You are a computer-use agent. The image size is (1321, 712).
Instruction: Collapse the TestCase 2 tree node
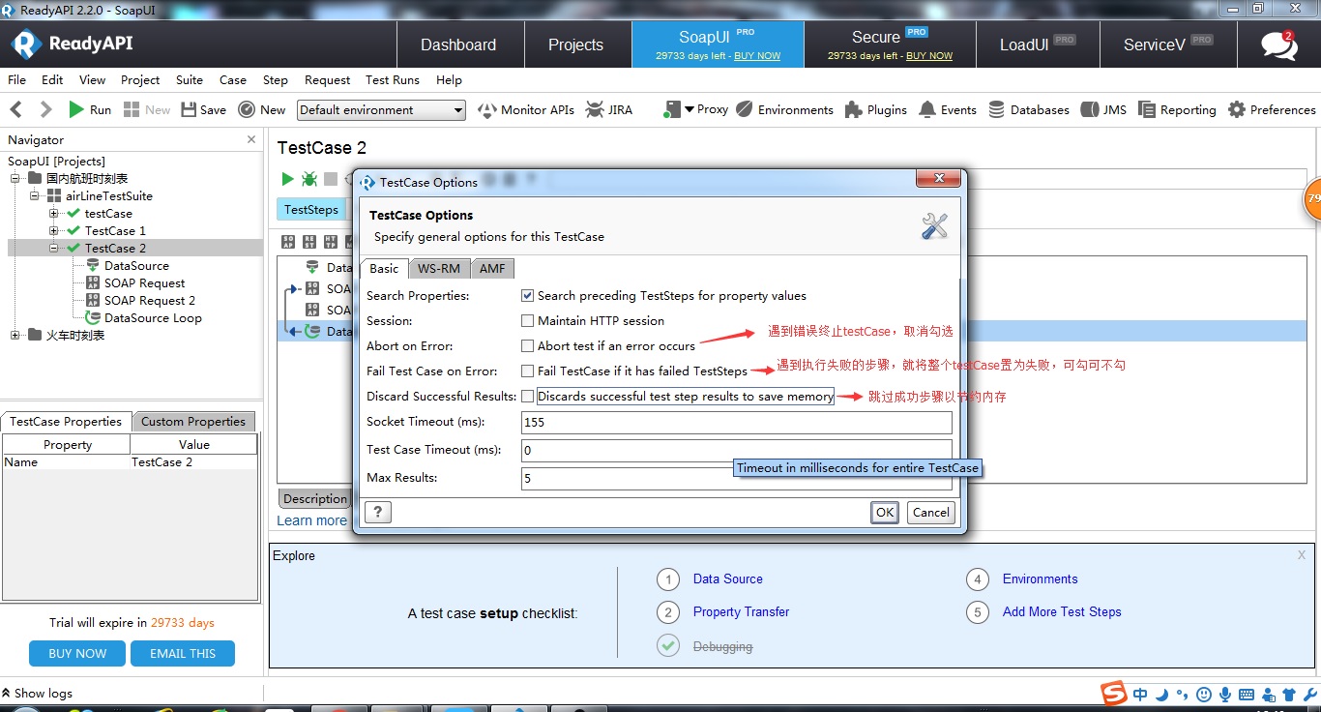click(55, 249)
